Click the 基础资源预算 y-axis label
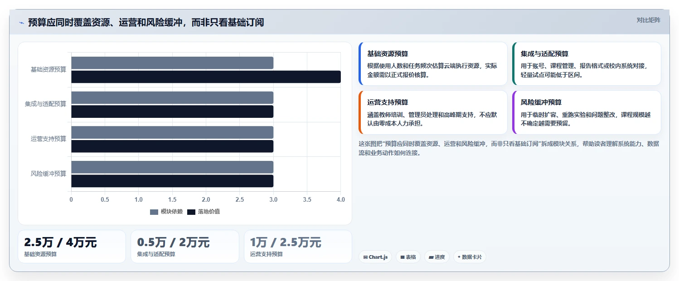The height and width of the screenshot is (281, 679). (48, 69)
